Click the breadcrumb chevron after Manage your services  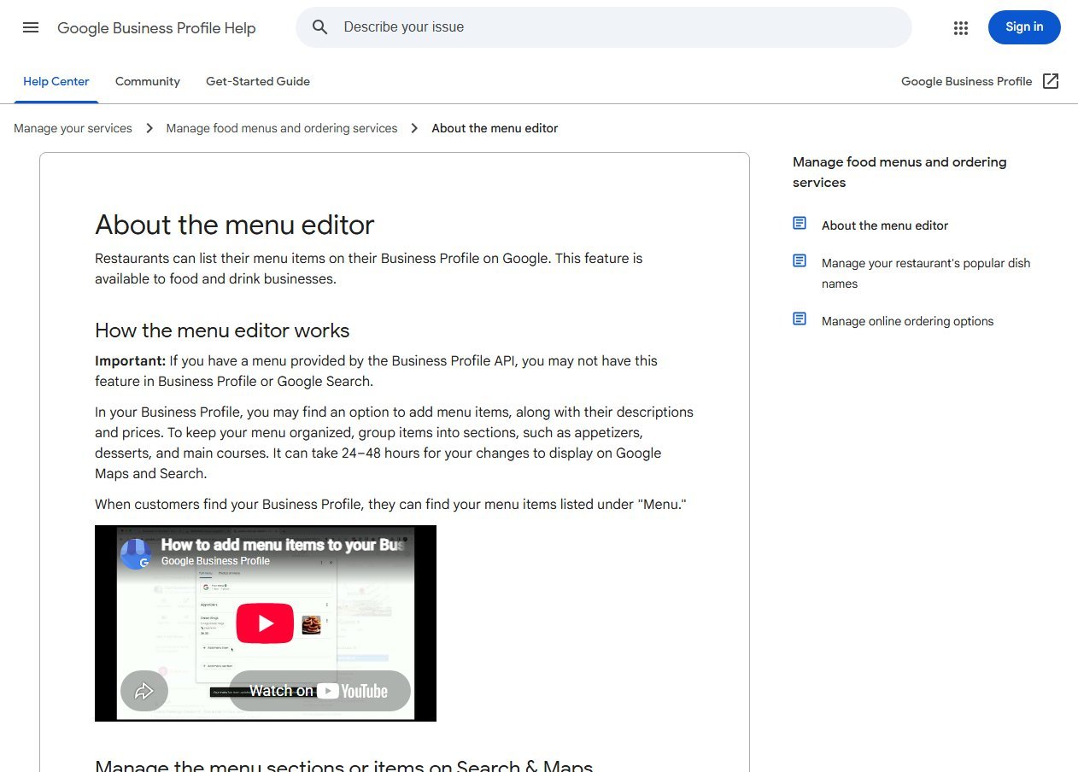pyautogui.click(x=149, y=128)
